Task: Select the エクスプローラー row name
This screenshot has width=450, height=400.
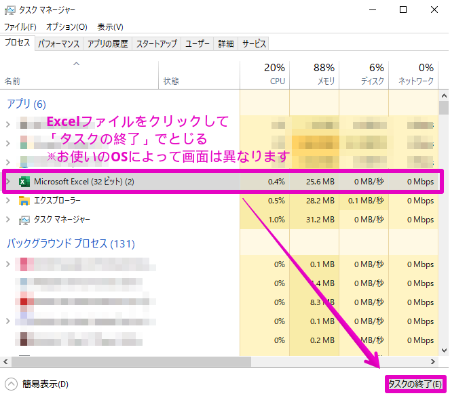Action: click(x=58, y=201)
